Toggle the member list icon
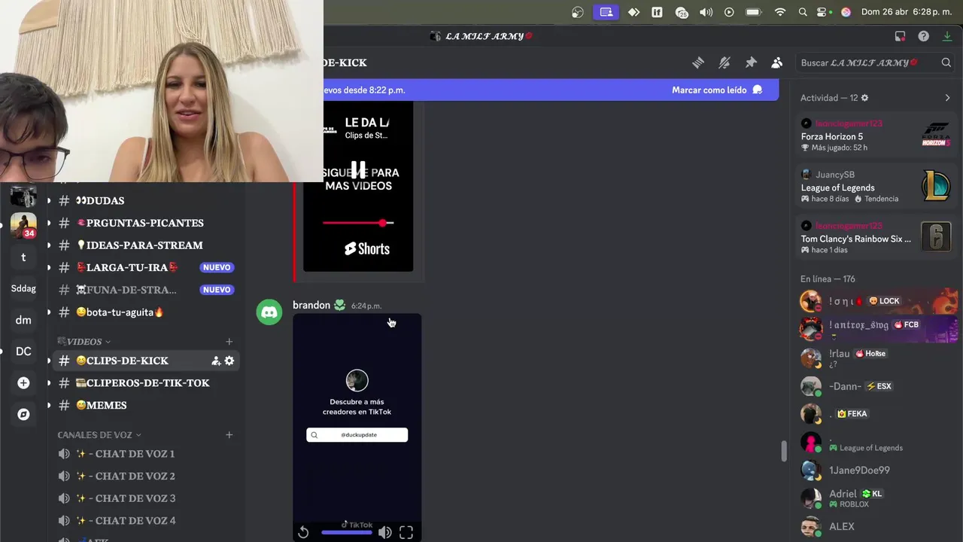 point(777,62)
